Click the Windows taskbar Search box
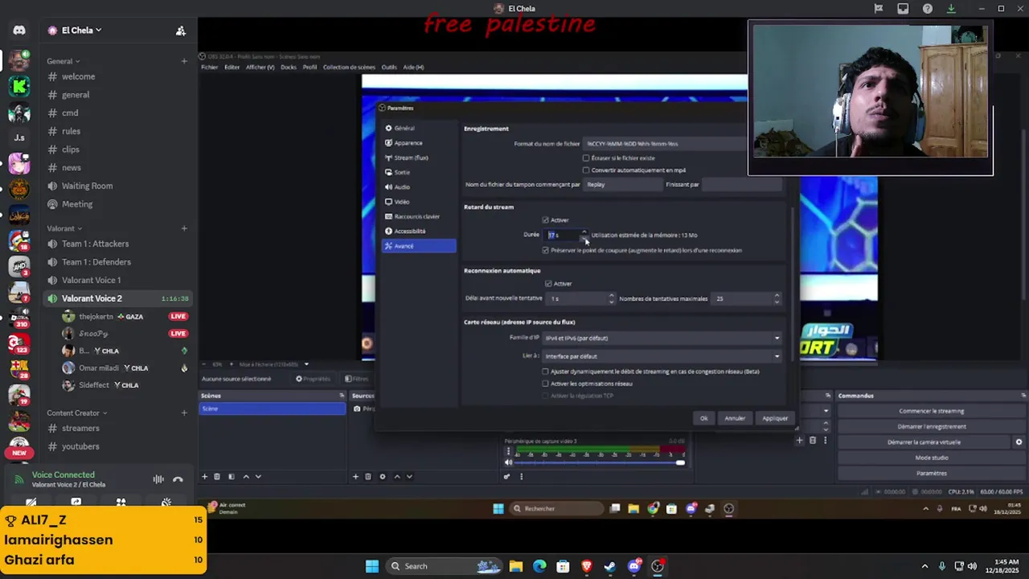 click(444, 566)
